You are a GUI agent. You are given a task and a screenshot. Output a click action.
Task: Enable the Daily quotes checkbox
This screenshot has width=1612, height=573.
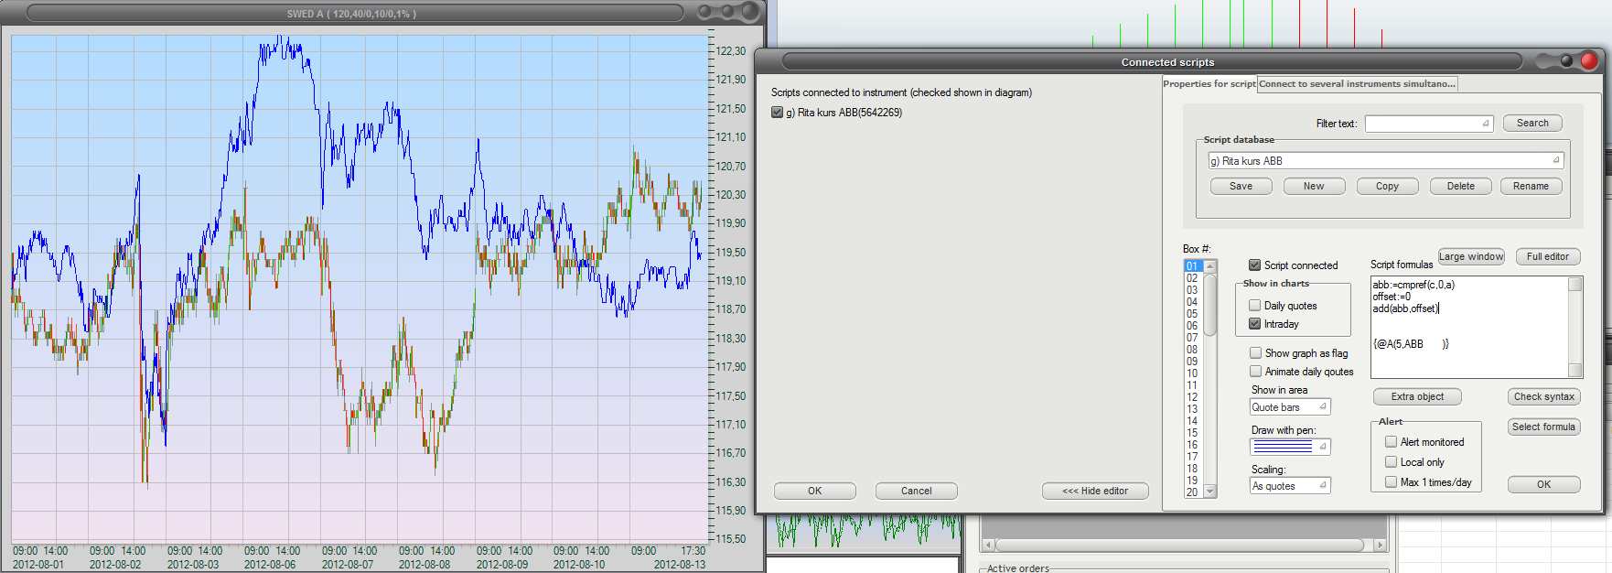pyautogui.click(x=1255, y=306)
